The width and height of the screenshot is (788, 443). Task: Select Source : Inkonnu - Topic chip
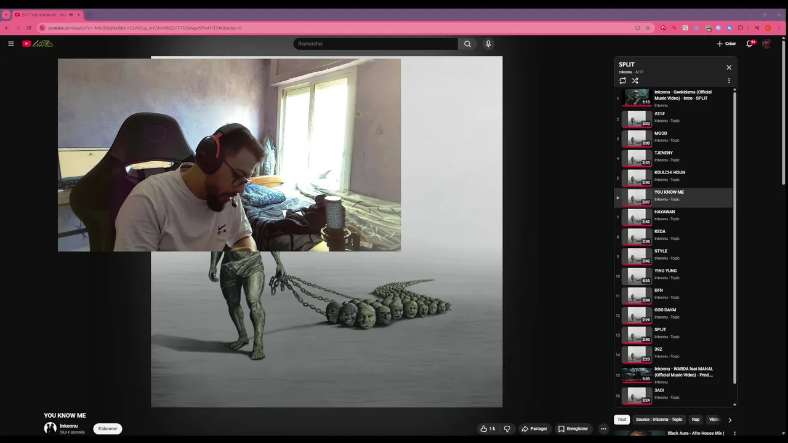pos(659,420)
